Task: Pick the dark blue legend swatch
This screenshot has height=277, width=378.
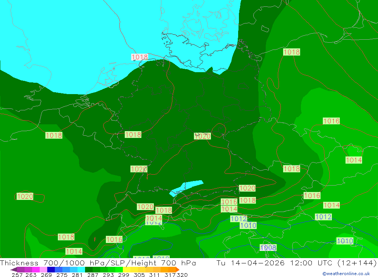Action: pos(51,269)
